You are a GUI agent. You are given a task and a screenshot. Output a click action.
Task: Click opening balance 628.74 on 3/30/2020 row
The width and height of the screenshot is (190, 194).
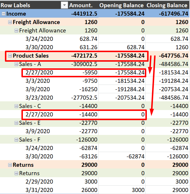click(x=136, y=47)
